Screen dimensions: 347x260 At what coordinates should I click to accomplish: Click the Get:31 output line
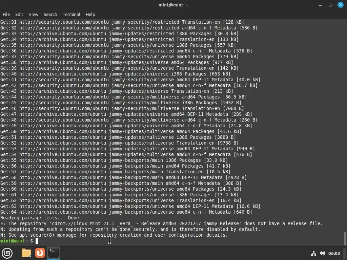[122, 22]
